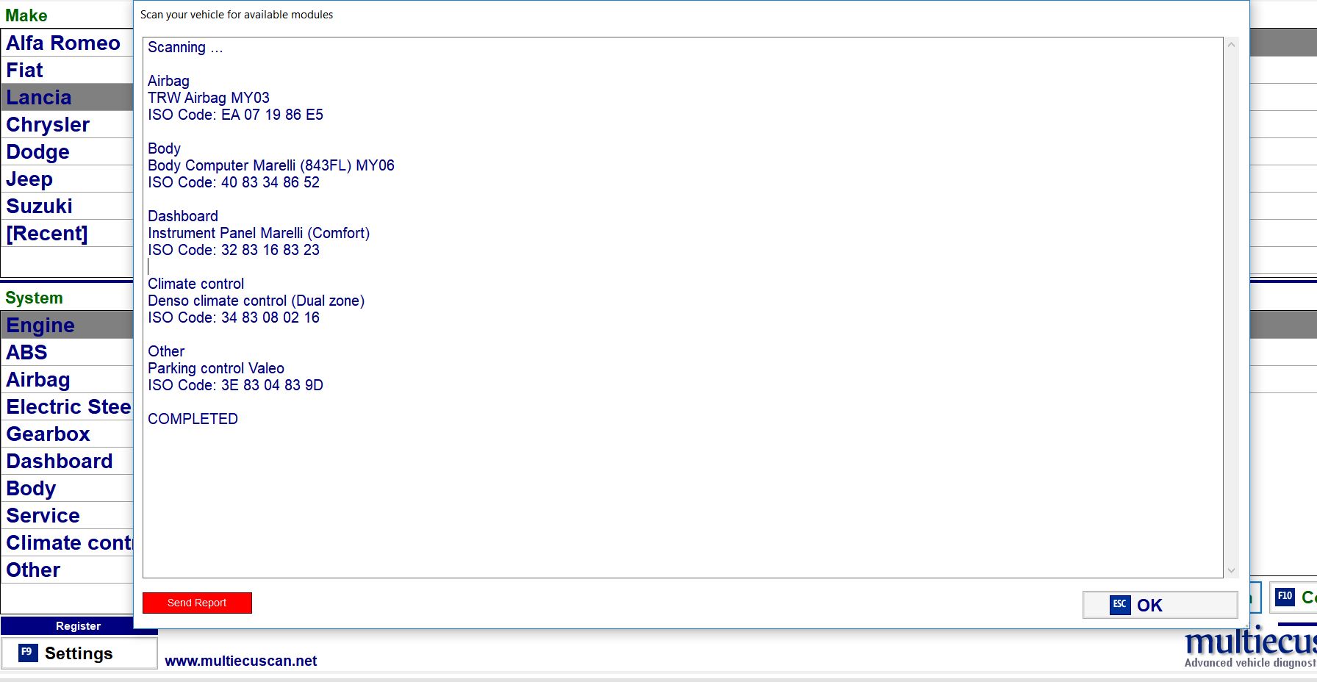Select Other in System list
Screen dimensions: 1317x682
pyautogui.click(x=67, y=570)
